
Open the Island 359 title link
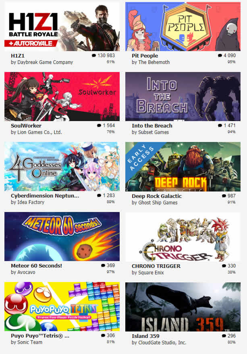click(x=145, y=336)
